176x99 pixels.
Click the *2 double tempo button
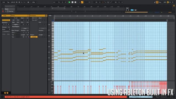[18, 20]
